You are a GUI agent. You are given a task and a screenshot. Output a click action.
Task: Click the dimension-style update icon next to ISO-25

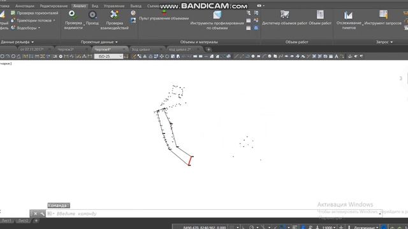[126, 57]
